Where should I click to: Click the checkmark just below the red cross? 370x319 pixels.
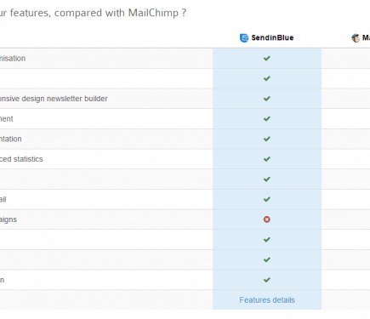267,240
